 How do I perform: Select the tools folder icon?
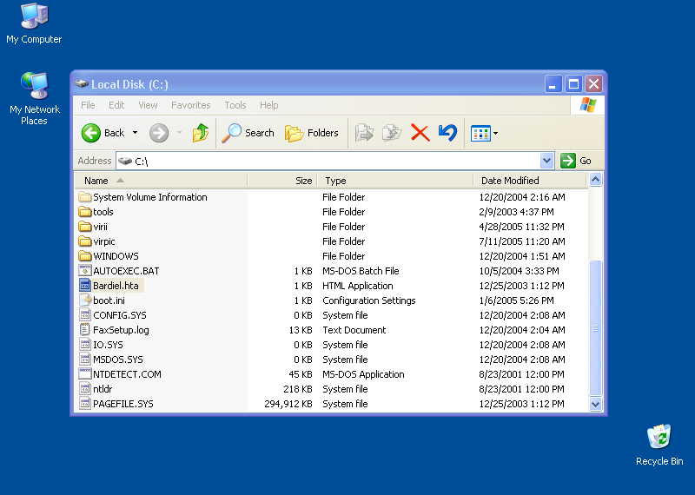84,212
